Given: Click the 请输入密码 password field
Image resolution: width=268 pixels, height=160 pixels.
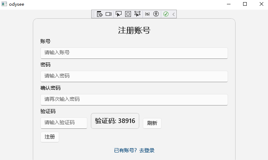Looking at the screenshot, I should click(x=134, y=76).
